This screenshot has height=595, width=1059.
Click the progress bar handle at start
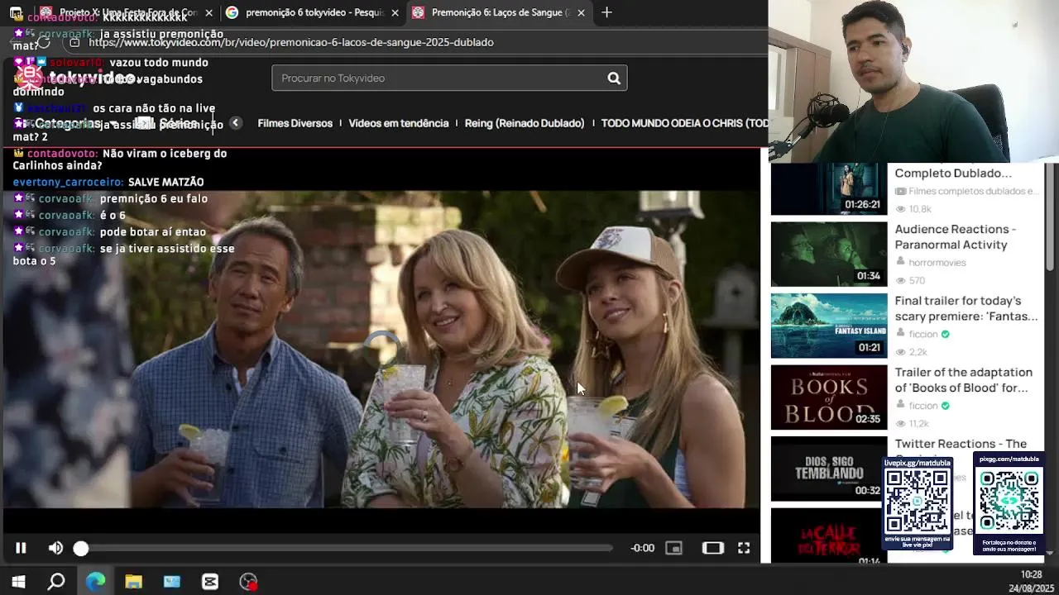coord(80,548)
